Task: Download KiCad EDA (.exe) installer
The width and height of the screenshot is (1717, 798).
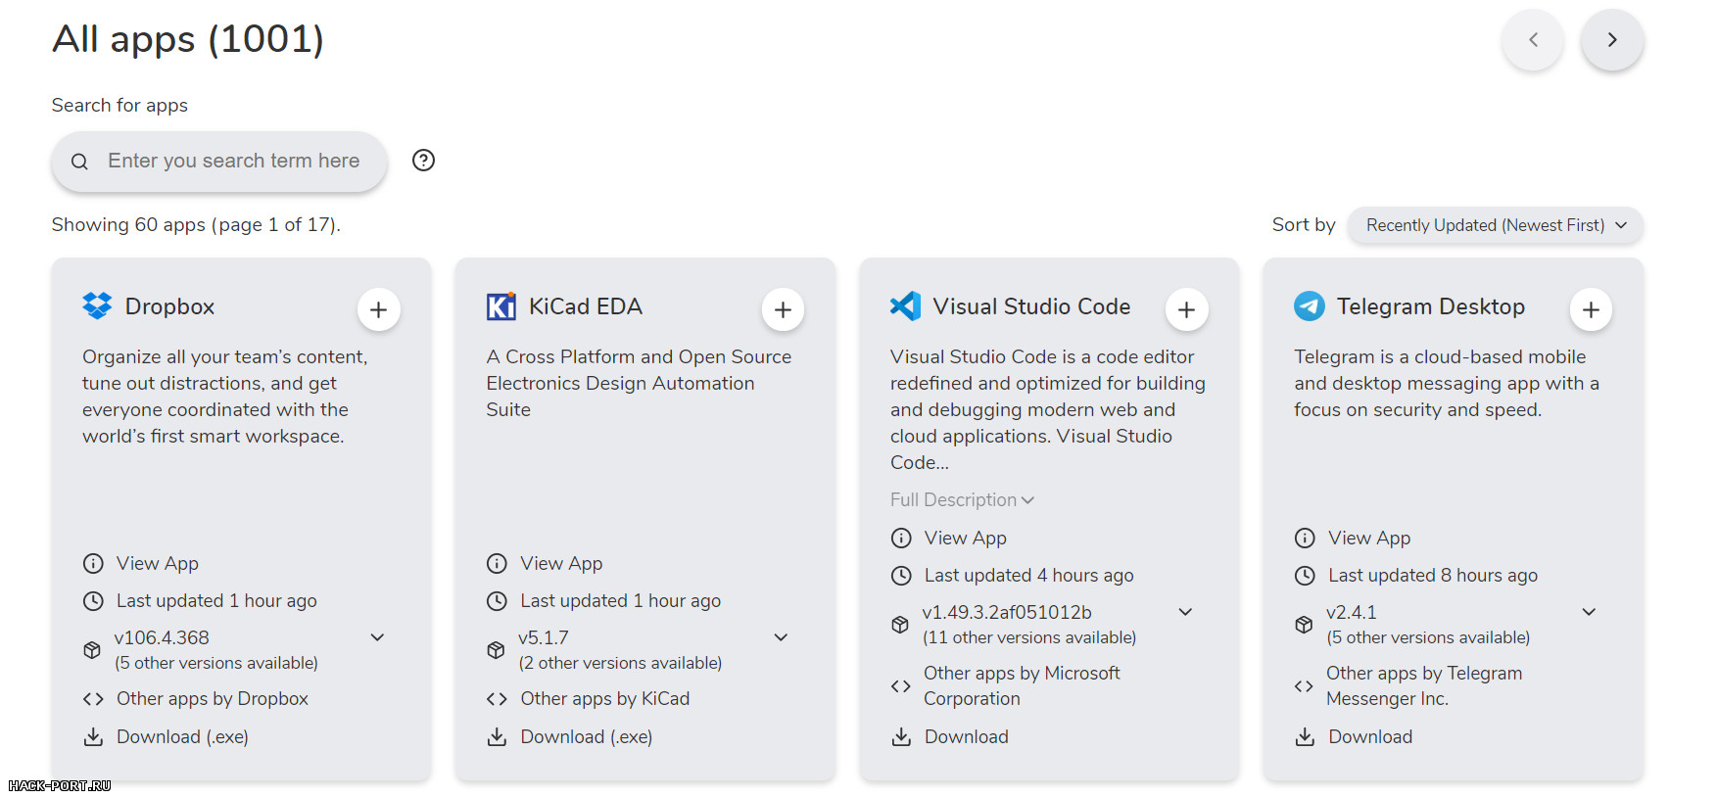Action: pos(587,736)
